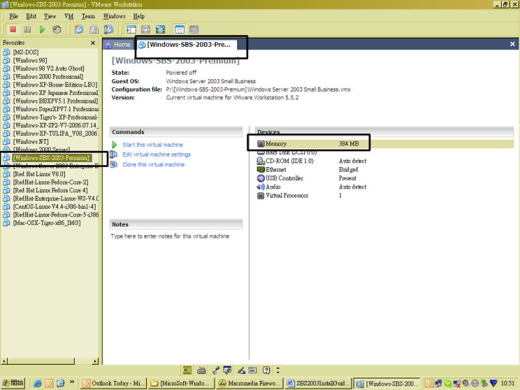Select [Red Hat Linux V8.0] in Favorites
Screen dimensions: 520x390
39,174
